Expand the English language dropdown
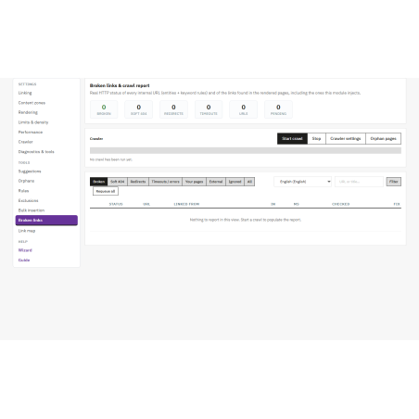Image resolution: width=419 pixels, height=419 pixels. (x=302, y=182)
